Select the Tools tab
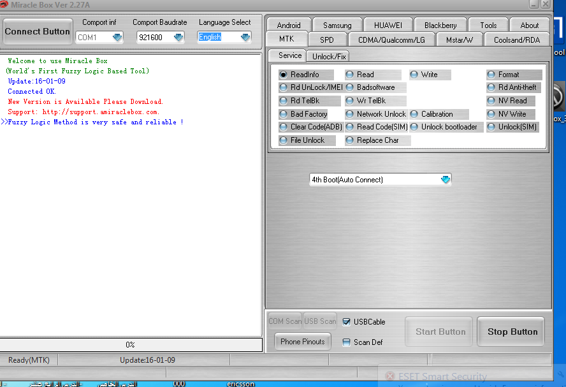 coord(488,26)
